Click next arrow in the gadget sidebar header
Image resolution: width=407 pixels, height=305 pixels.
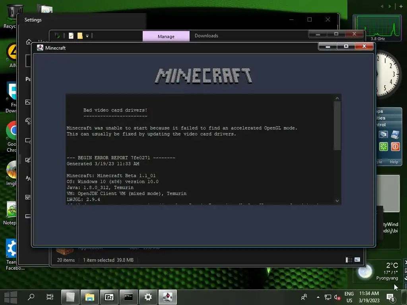[x=390, y=6]
